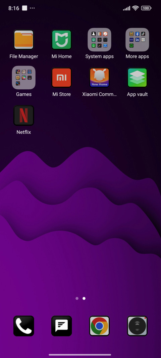Tap the three-dots overflow in status bar

tap(33, 8)
